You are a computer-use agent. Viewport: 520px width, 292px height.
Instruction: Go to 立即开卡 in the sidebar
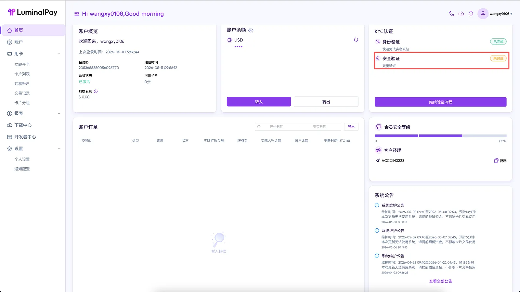pyautogui.click(x=22, y=64)
